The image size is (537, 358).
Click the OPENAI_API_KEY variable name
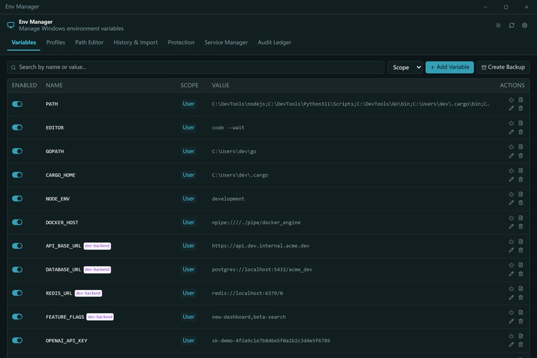(x=67, y=341)
